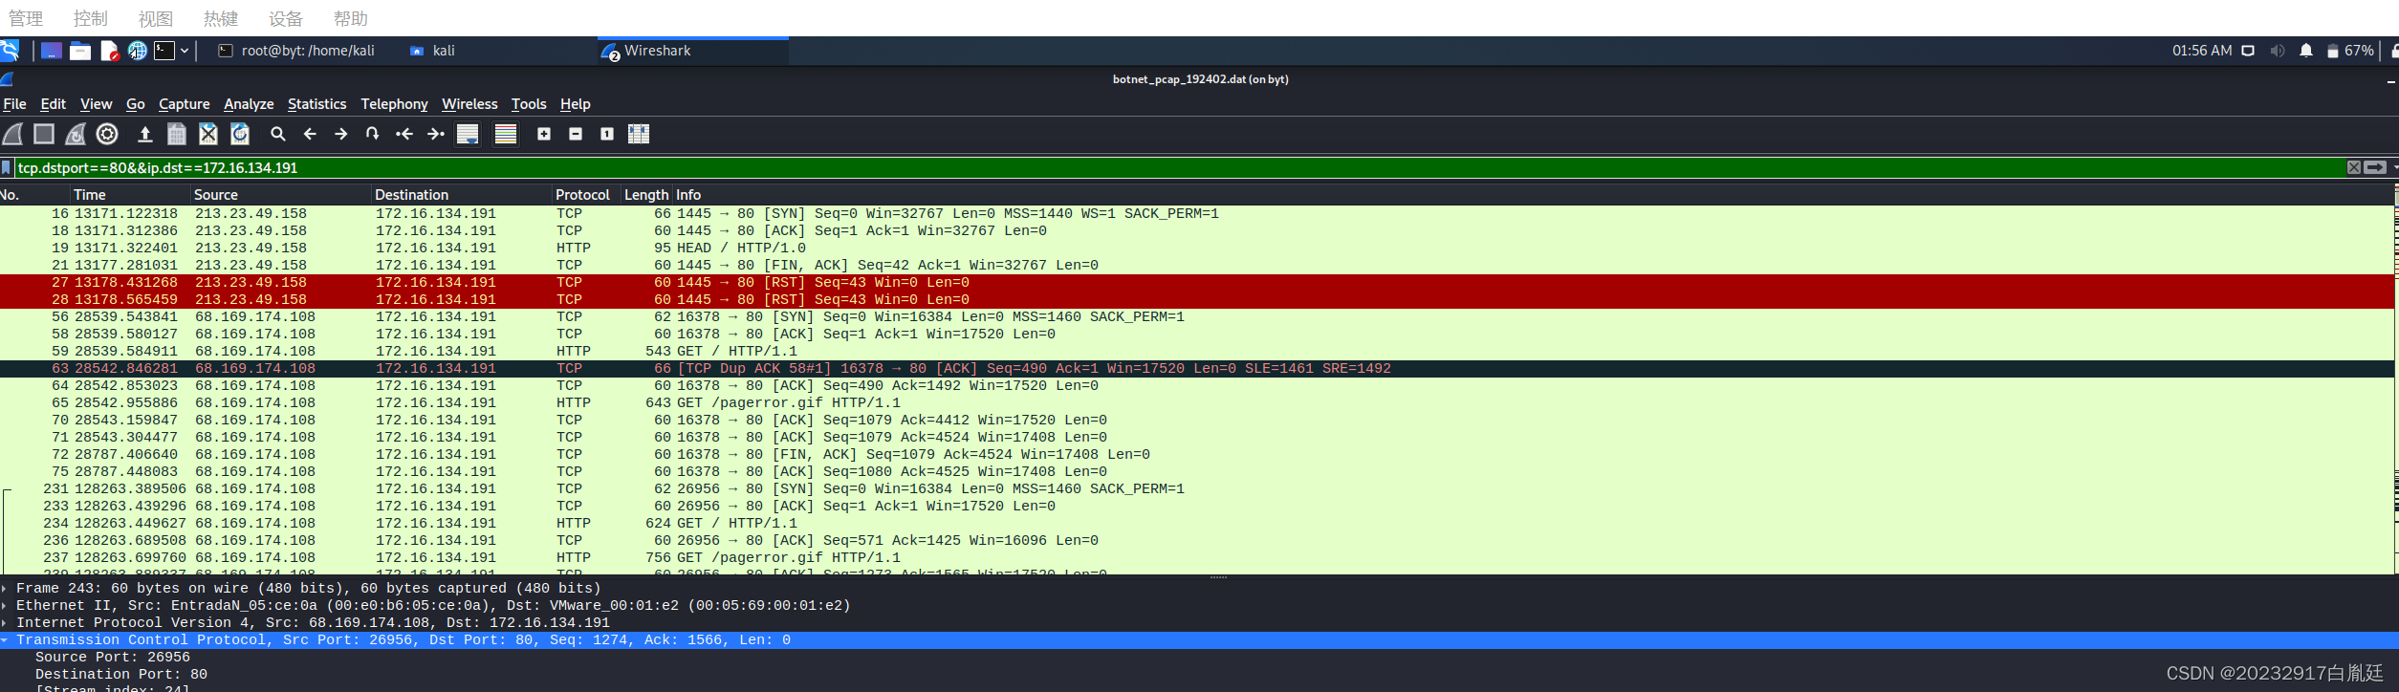The width and height of the screenshot is (2399, 692).
Task: Select packet 27 RST row
Action: [x=1196, y=283]
